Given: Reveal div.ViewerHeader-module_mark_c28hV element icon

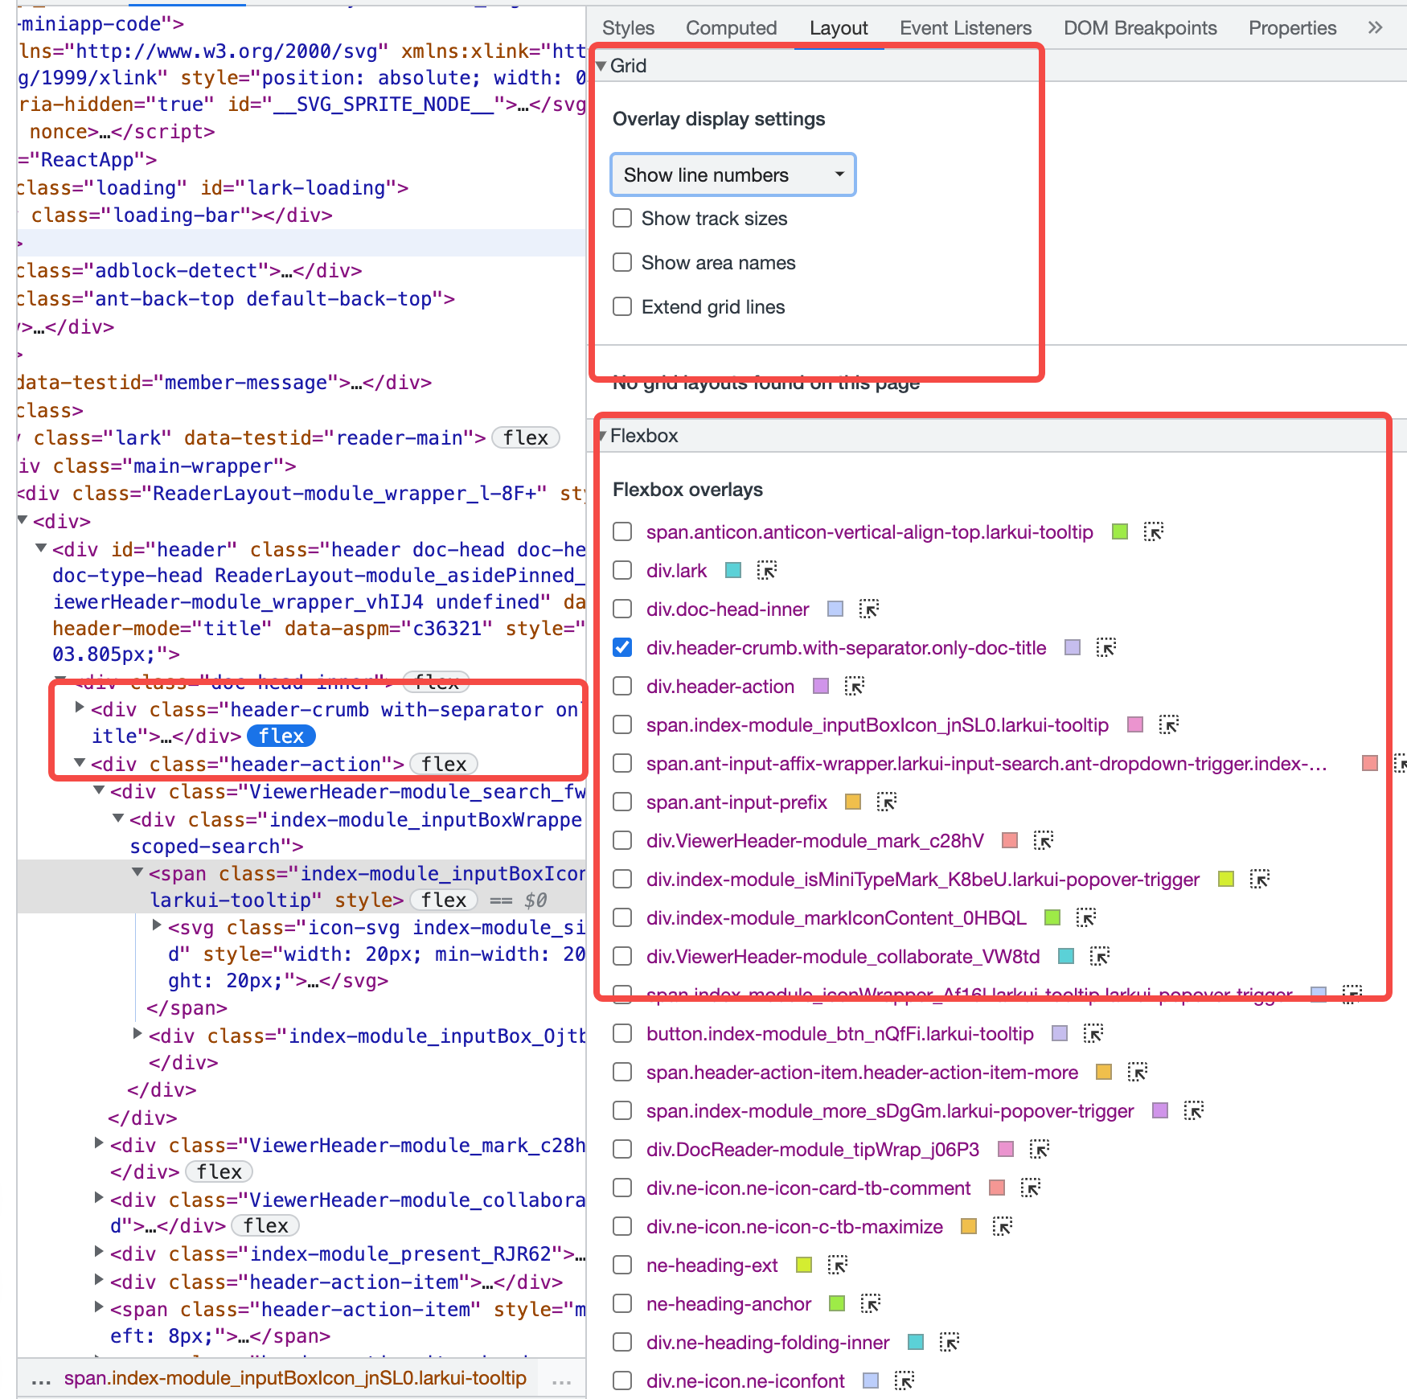Looking at the screenshot, I should pos(1044,841).
